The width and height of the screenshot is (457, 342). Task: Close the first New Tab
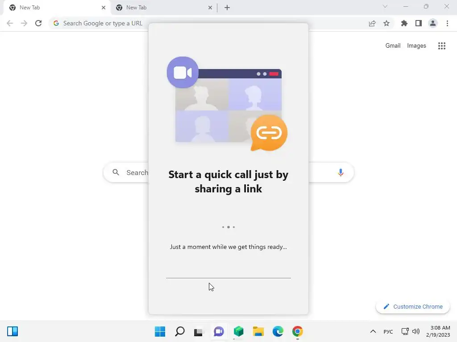pos(104,8)
